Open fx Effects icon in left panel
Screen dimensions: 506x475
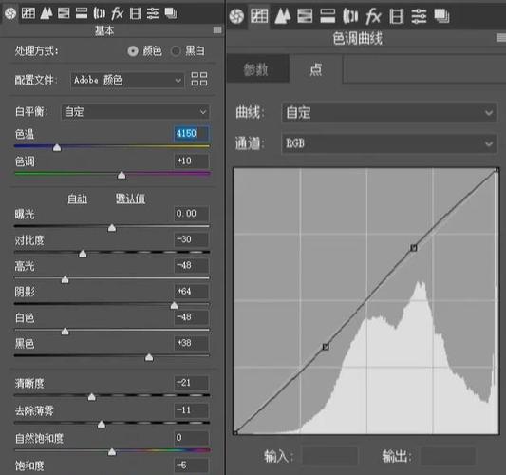coord(117,13)
